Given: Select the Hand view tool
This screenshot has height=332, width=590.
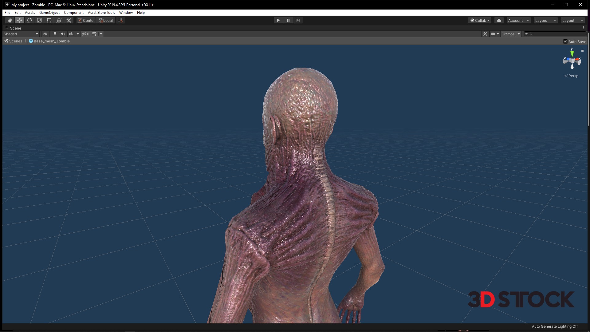Looking at the screenshot, I should [x=10, y=20].
